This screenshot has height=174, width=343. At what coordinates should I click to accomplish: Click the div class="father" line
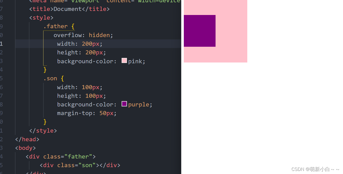point(61,156)
